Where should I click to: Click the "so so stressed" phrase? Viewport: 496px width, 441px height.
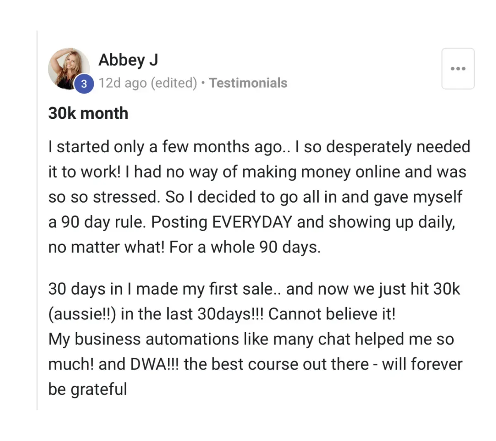(103, 197)
